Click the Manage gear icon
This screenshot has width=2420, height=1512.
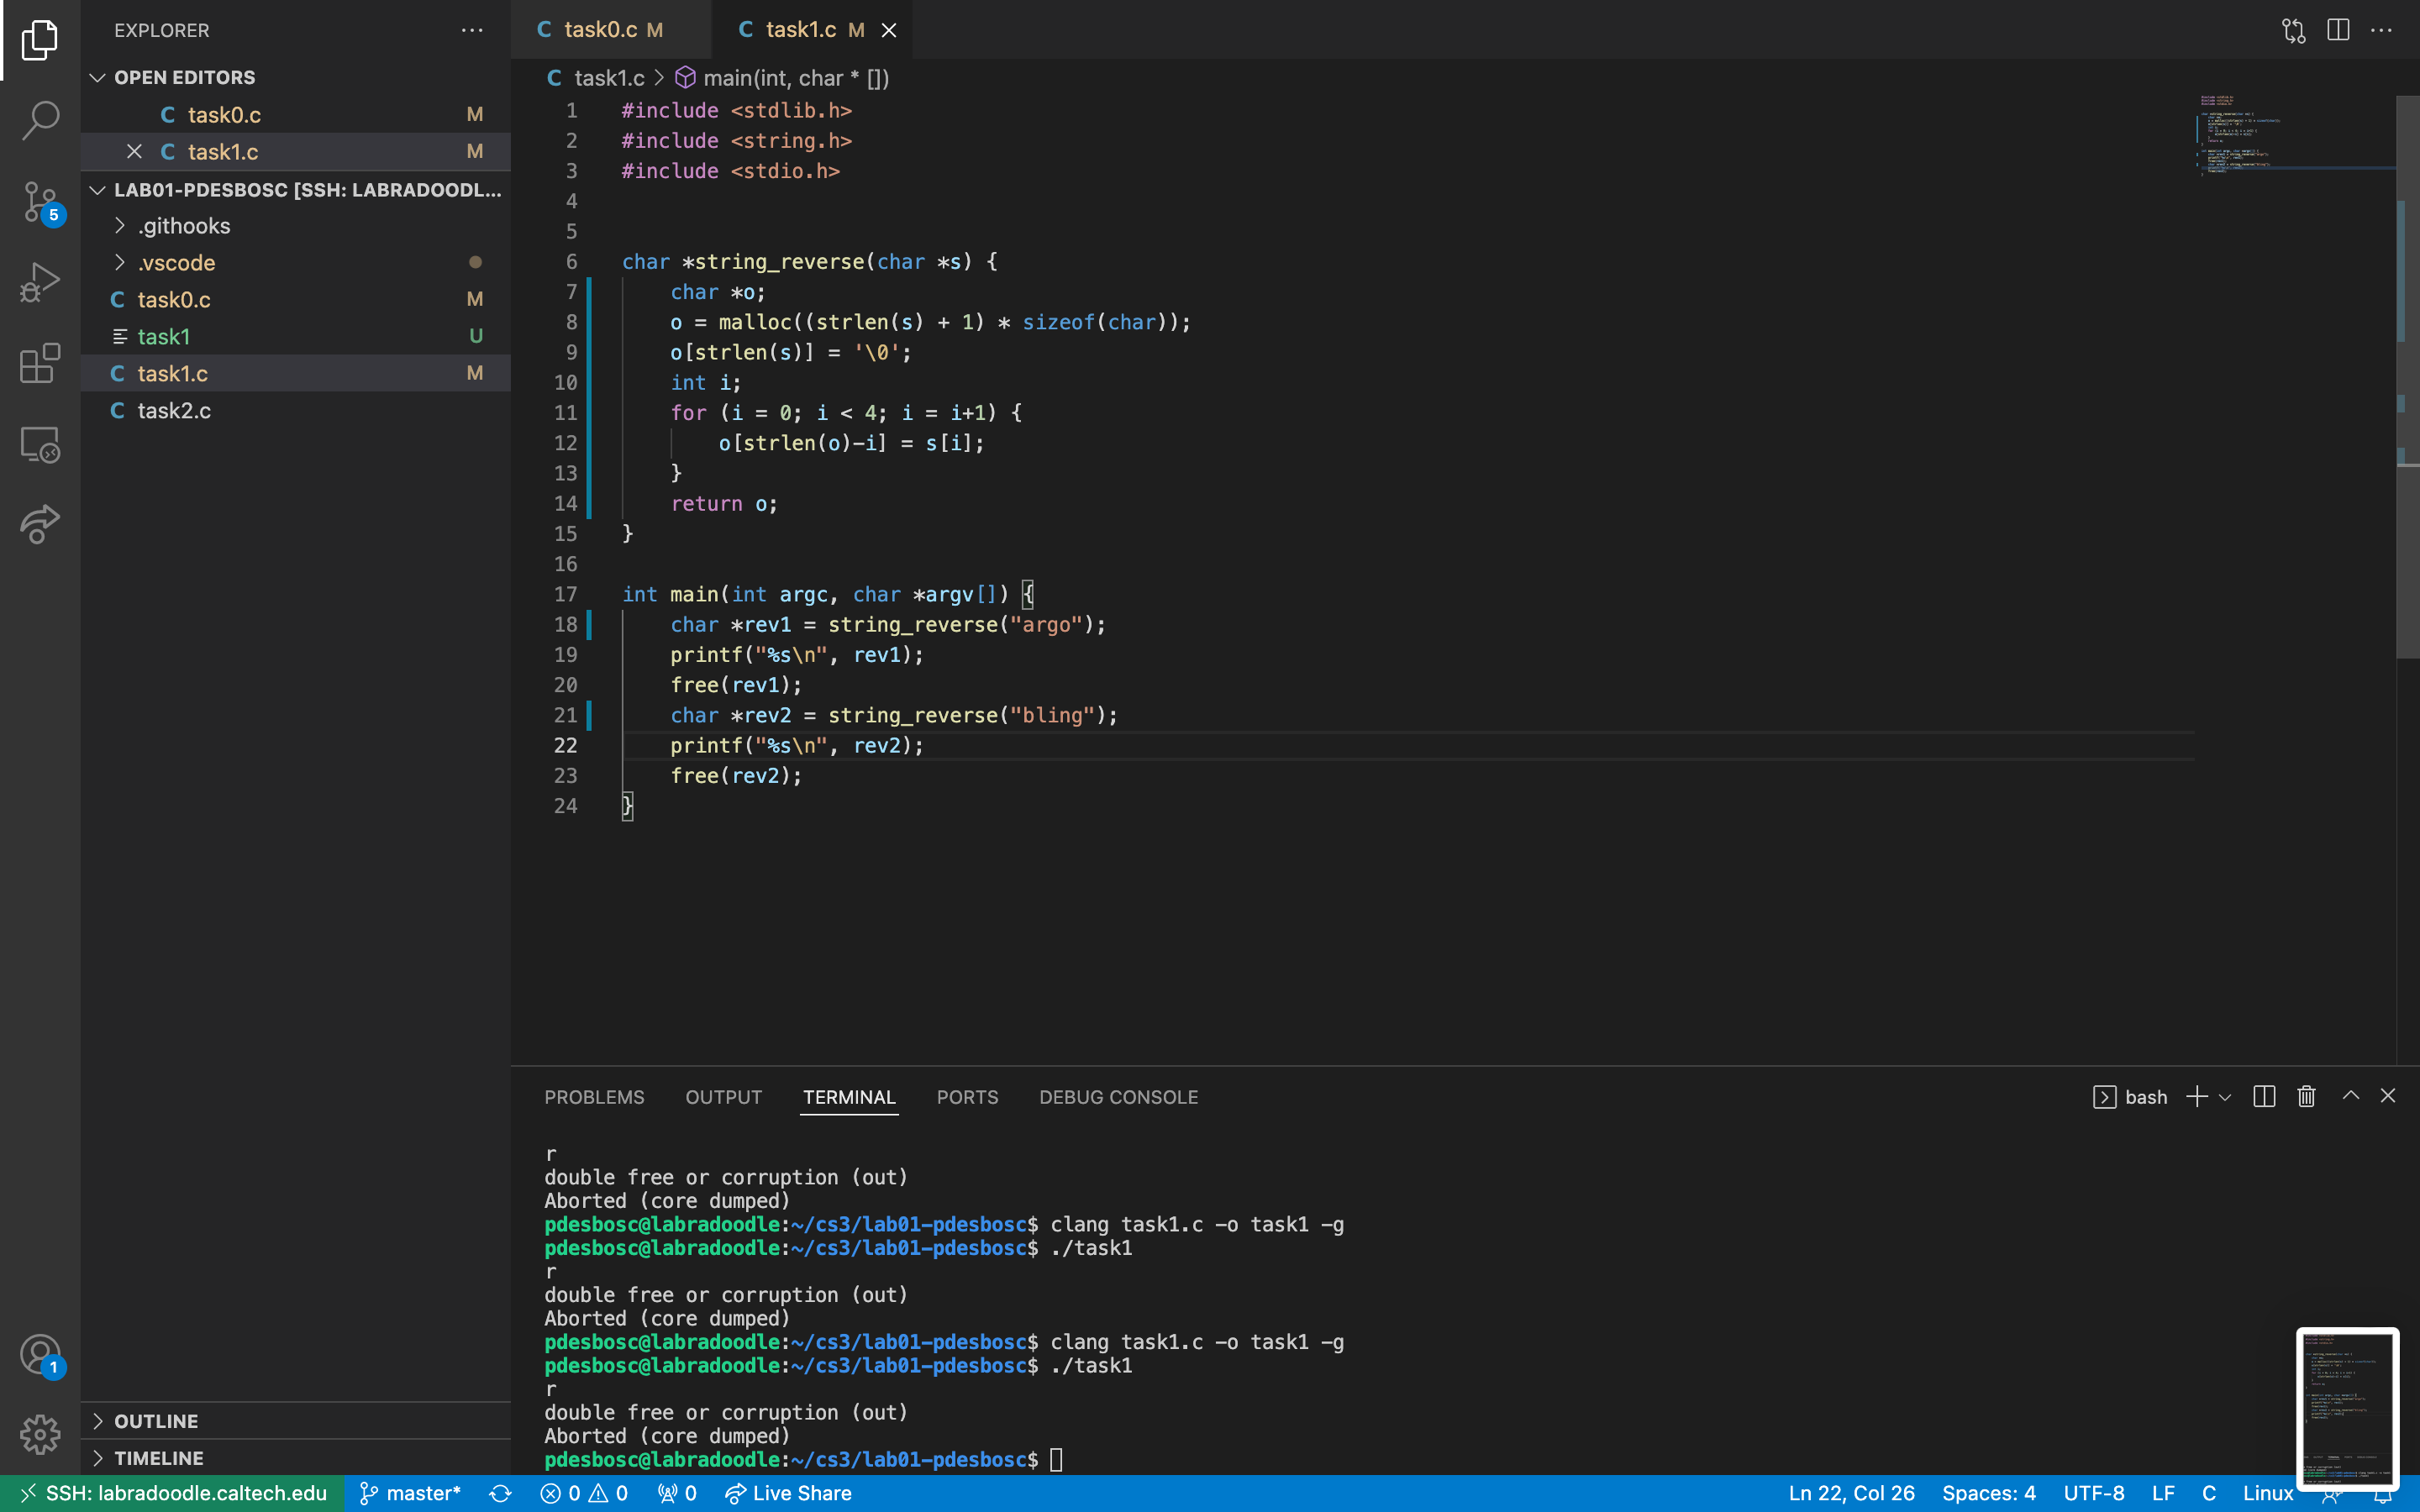coord(40,1434)
